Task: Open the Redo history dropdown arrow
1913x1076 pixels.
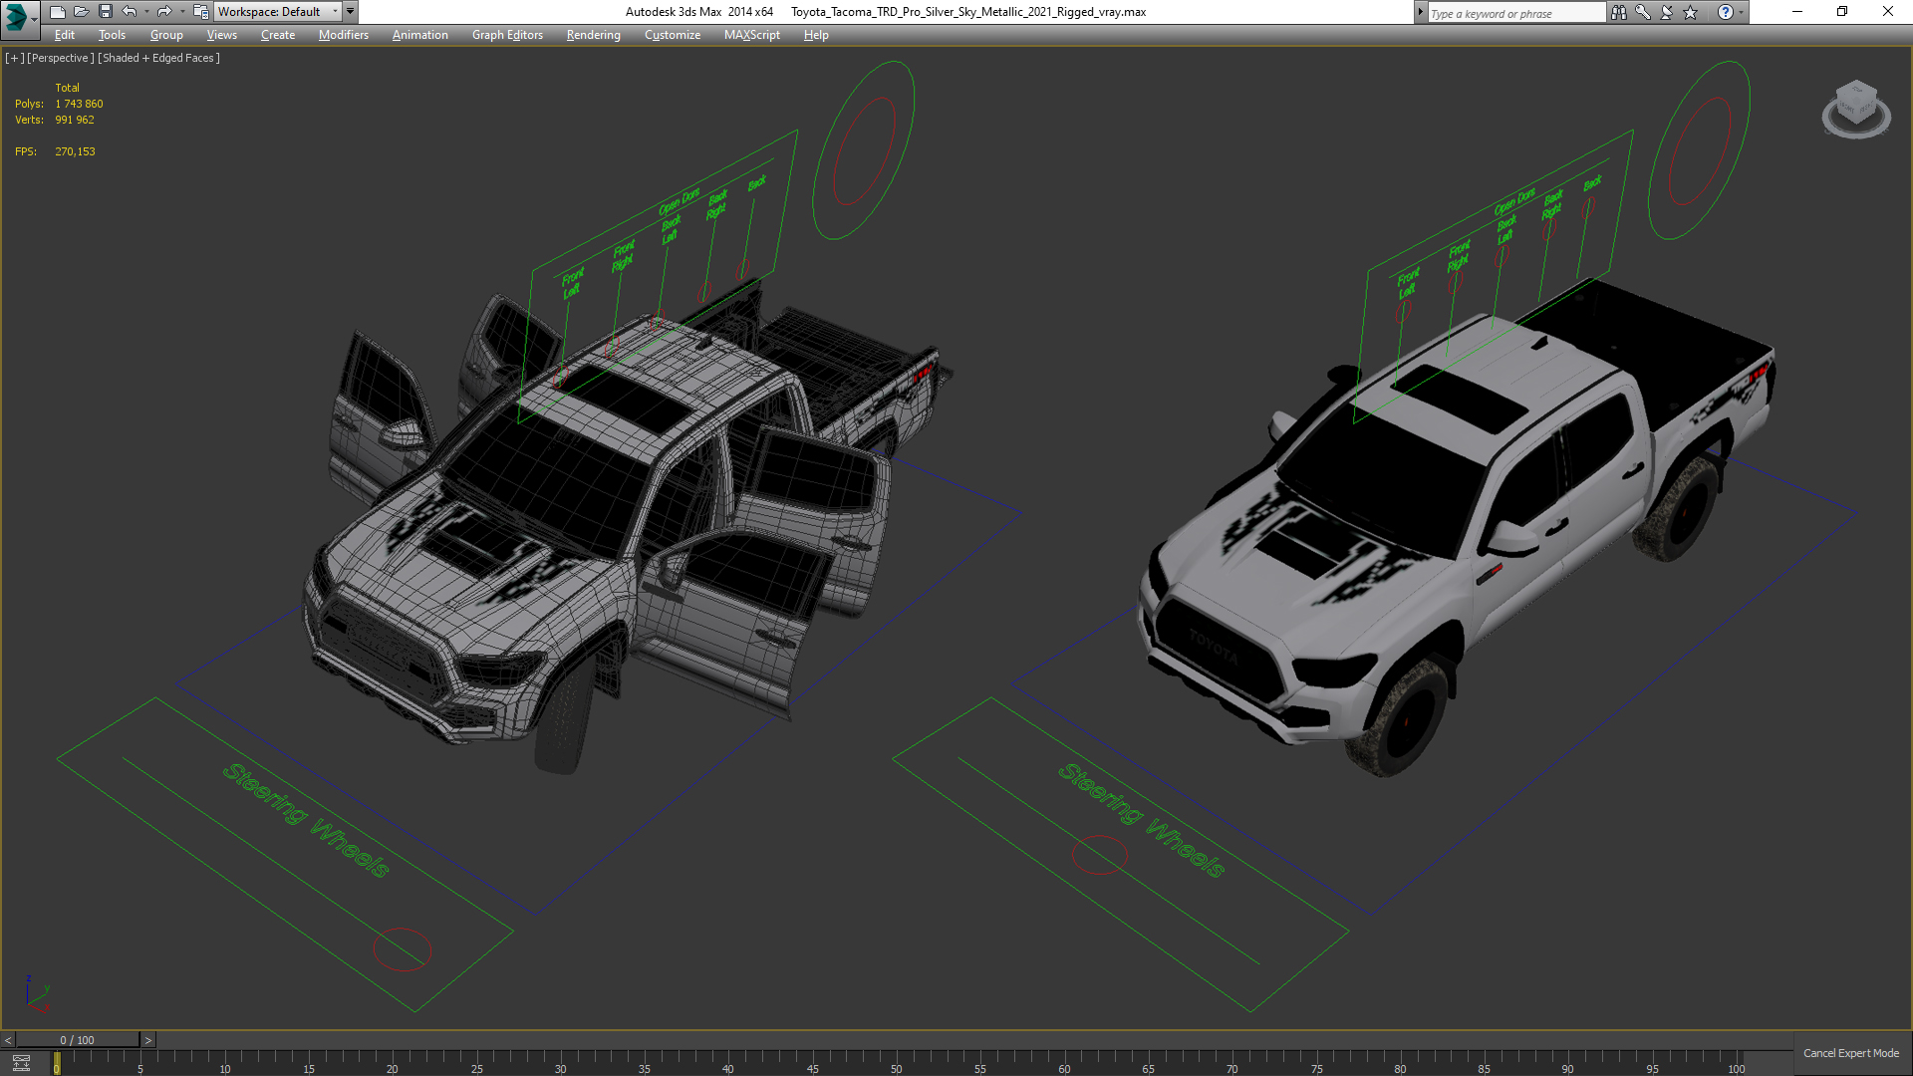Action: point(181,12)
